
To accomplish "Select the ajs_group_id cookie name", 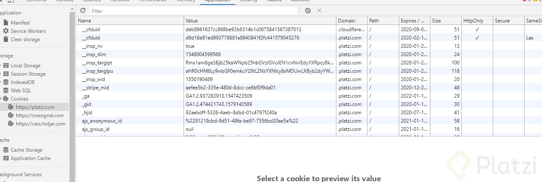I will click(x=95, y=129).
